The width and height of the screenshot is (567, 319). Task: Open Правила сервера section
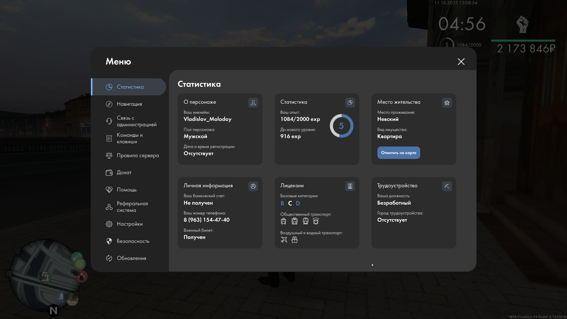coord(137,155)
